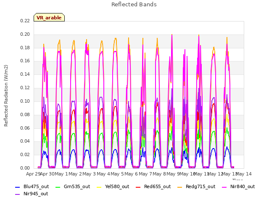Click the 0.16 y-axis tick label
Viewport: 269px width, 202px height.
25,61
